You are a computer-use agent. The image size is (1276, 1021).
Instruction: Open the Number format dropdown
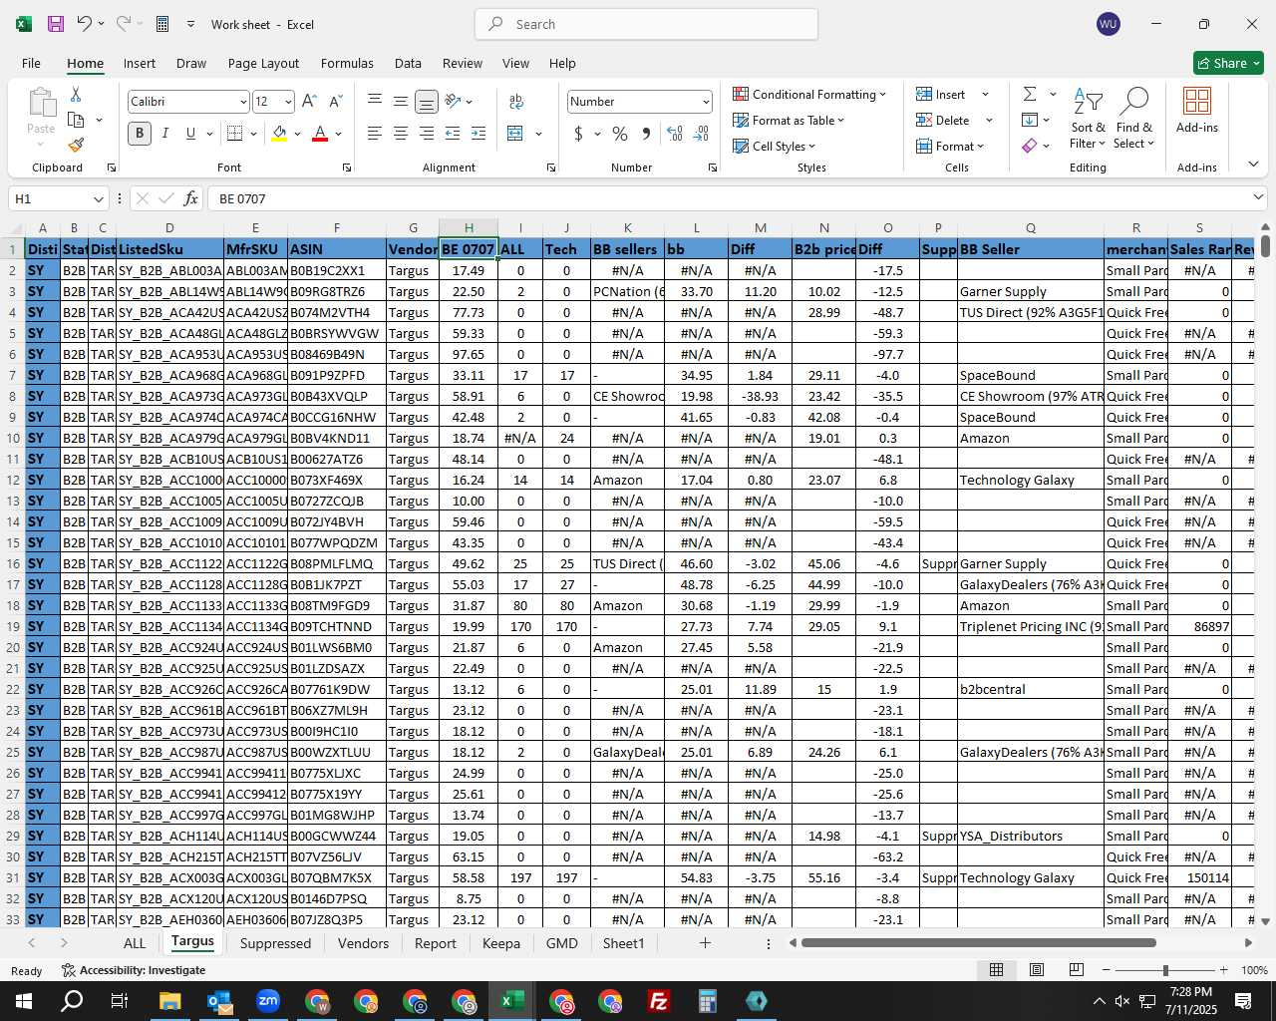point(706,102)
